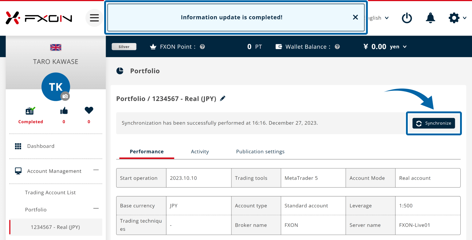Click the JPY base currency value
This screenshot has height=240, width=472.
coord(174,206)
